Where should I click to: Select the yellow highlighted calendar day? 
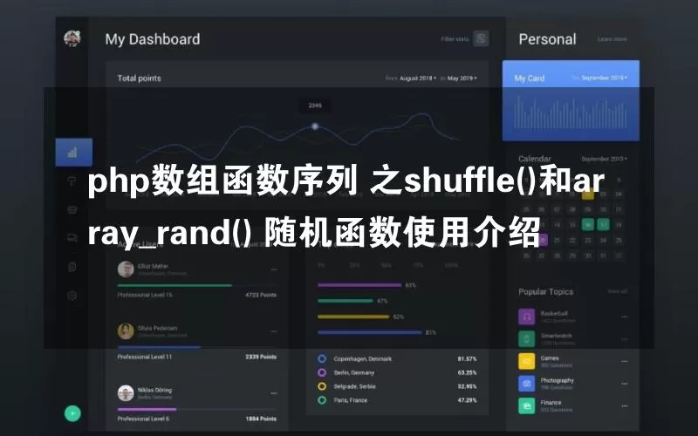587,194
